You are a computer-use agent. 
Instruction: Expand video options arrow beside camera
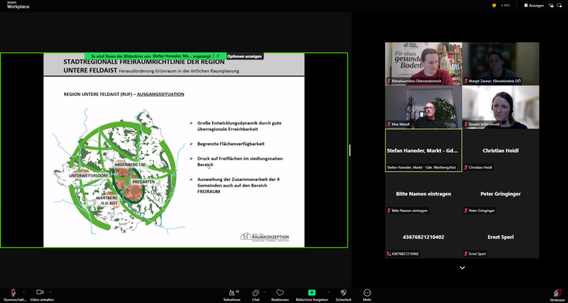pyautogui.click(x=50, y=291)
